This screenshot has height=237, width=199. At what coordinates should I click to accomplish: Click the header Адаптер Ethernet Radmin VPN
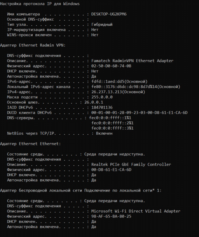point(33,45)
